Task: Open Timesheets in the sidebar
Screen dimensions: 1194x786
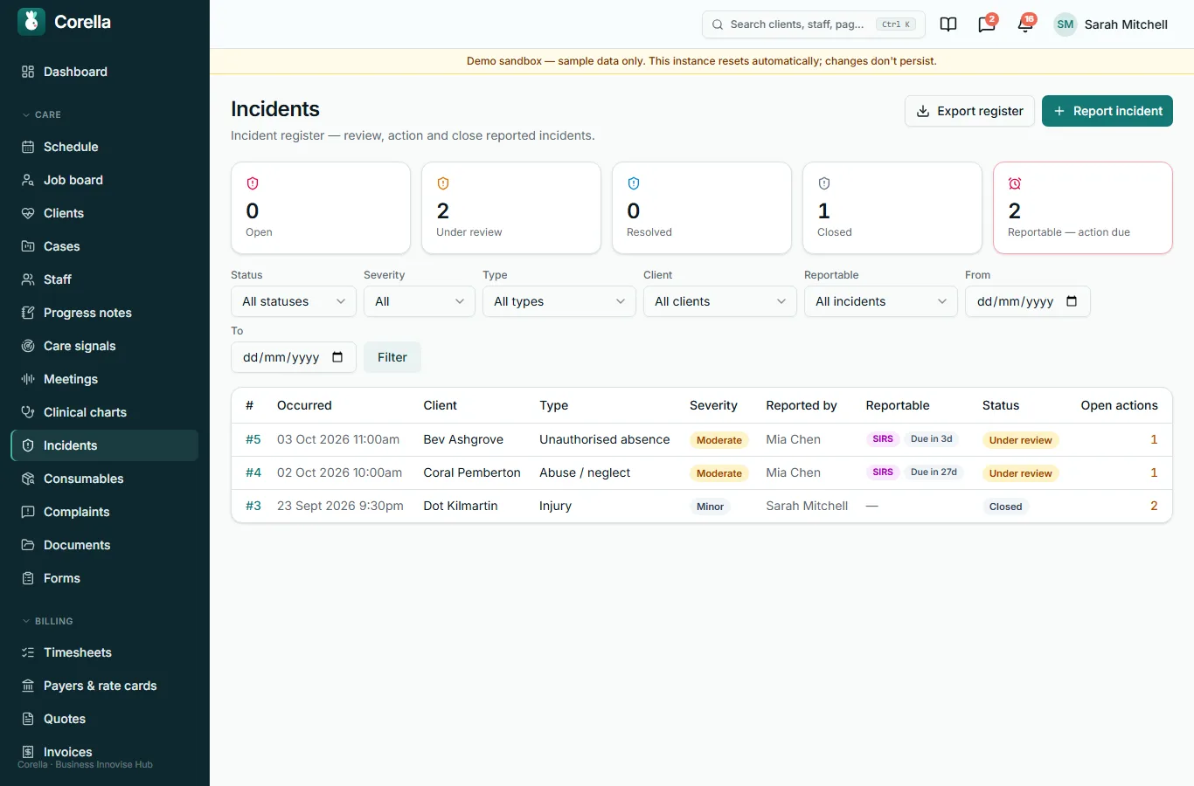Action: click(105, 652)
